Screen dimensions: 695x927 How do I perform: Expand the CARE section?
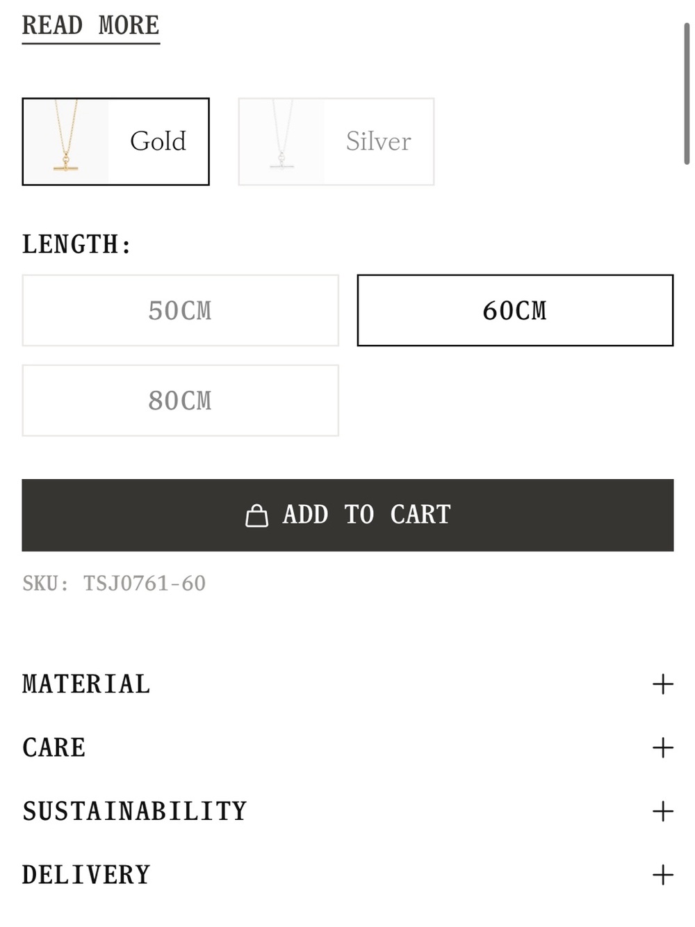pyautogui.click(x=347, y=748)
